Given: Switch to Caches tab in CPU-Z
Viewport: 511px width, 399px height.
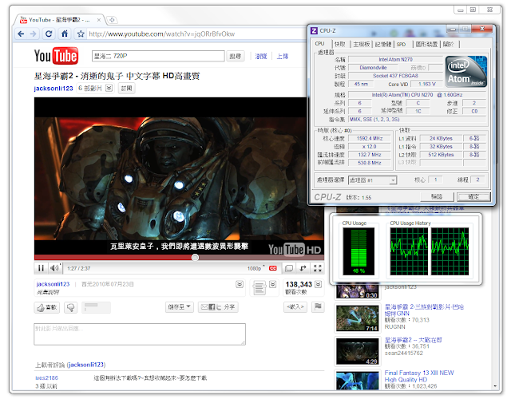Looking at the screenshot, I should click(x=339, y=44).
